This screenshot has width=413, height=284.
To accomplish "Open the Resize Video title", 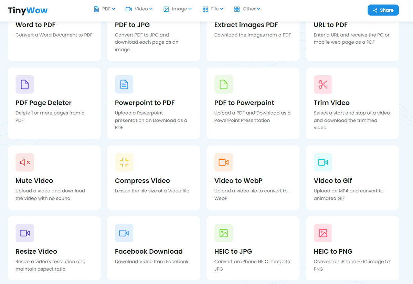I will 36,251.
